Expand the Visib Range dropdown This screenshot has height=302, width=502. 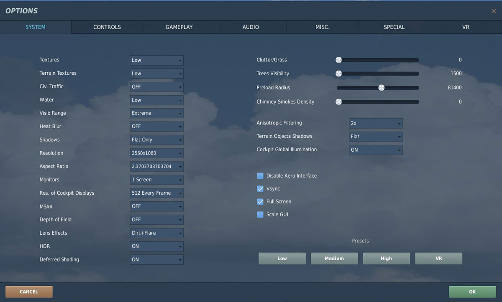[156, 113]
